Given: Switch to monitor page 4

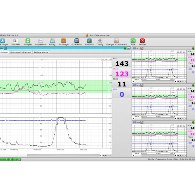Looking at the screenshot, I should 10,159.
